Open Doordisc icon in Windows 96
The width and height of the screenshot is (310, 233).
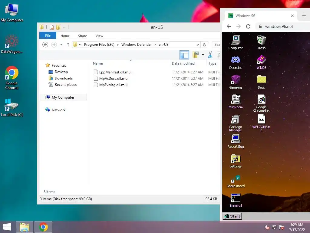[x=236, y=62]
